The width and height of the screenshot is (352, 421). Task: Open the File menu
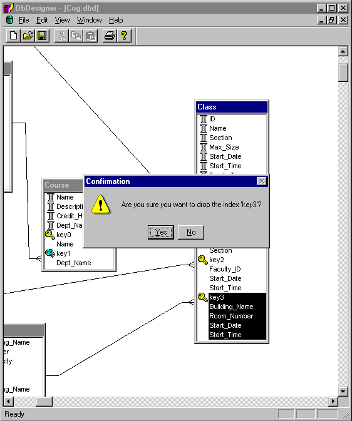tap(24, 20)
